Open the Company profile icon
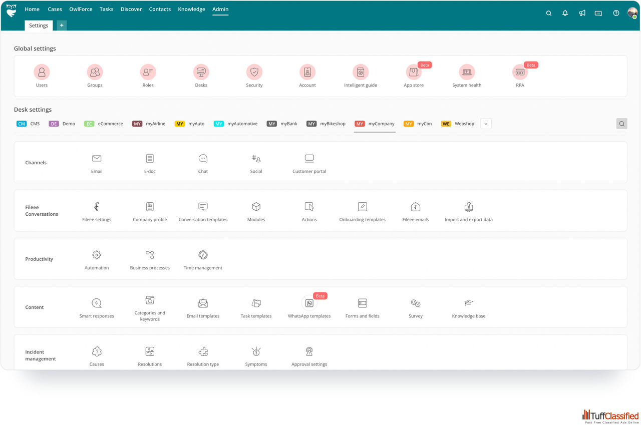The width and height of the screenshot is (641, 425). pos(150,207)
